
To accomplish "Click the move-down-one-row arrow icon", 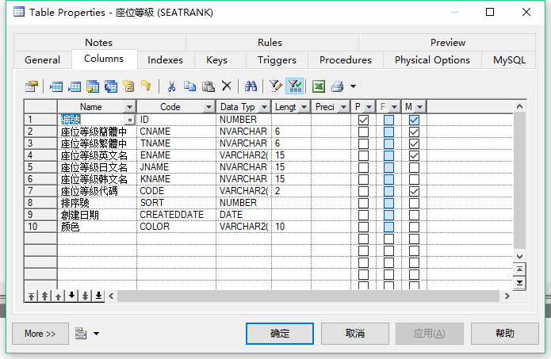I will (x=71, y=296).
